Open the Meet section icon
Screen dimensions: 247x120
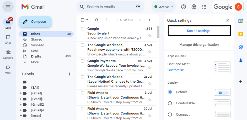[x=8, y=67]
